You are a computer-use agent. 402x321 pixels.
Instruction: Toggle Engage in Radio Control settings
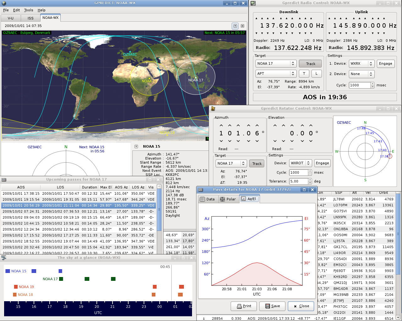(385, 63)
